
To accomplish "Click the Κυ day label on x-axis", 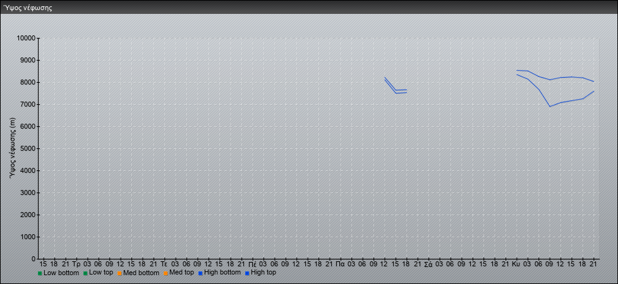I will [x=516, y=263].
